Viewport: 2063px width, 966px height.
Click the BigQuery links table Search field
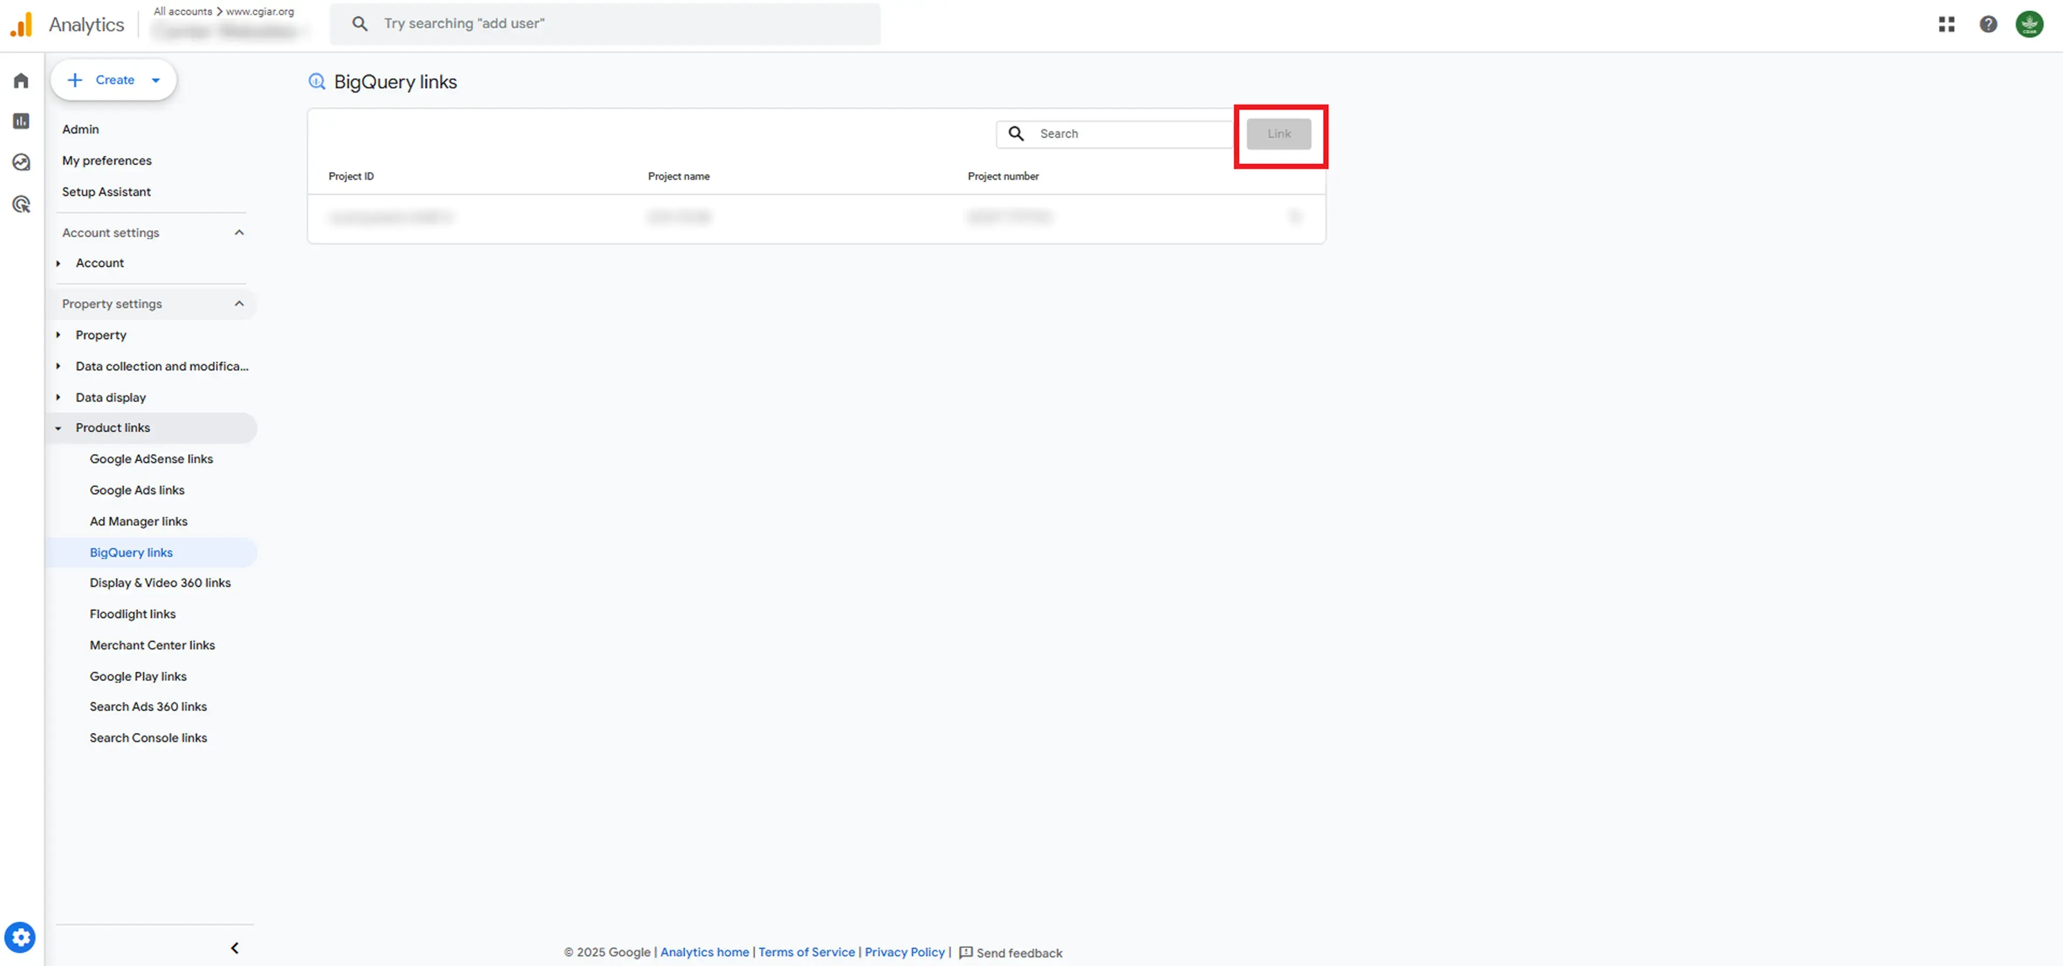[x=1129, y=134]
